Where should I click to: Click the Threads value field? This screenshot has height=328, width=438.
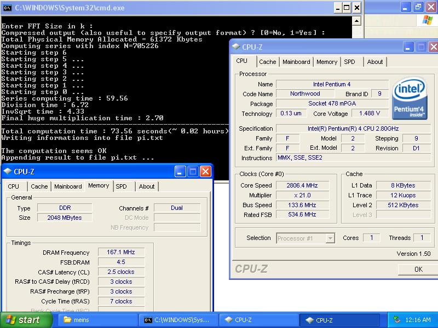422,238
